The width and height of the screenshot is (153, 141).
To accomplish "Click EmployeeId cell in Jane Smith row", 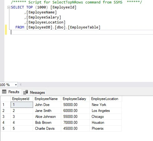I will (22, 111).
